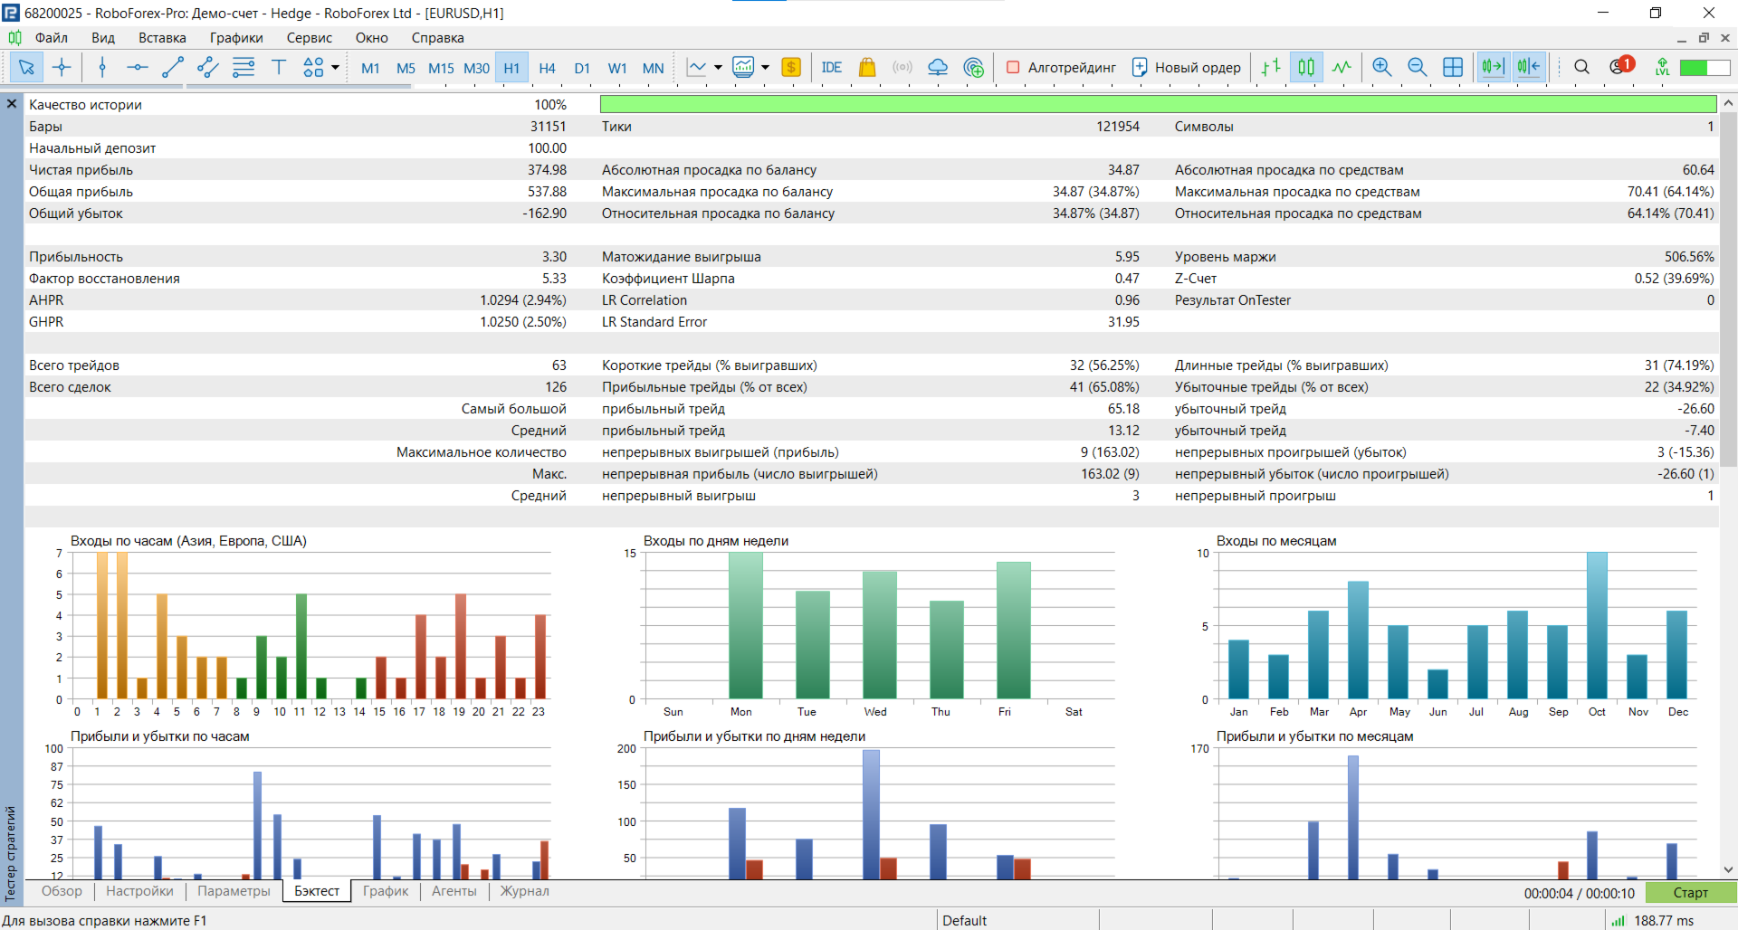Click the zoom in magnifier icon

pos(1381,67)
